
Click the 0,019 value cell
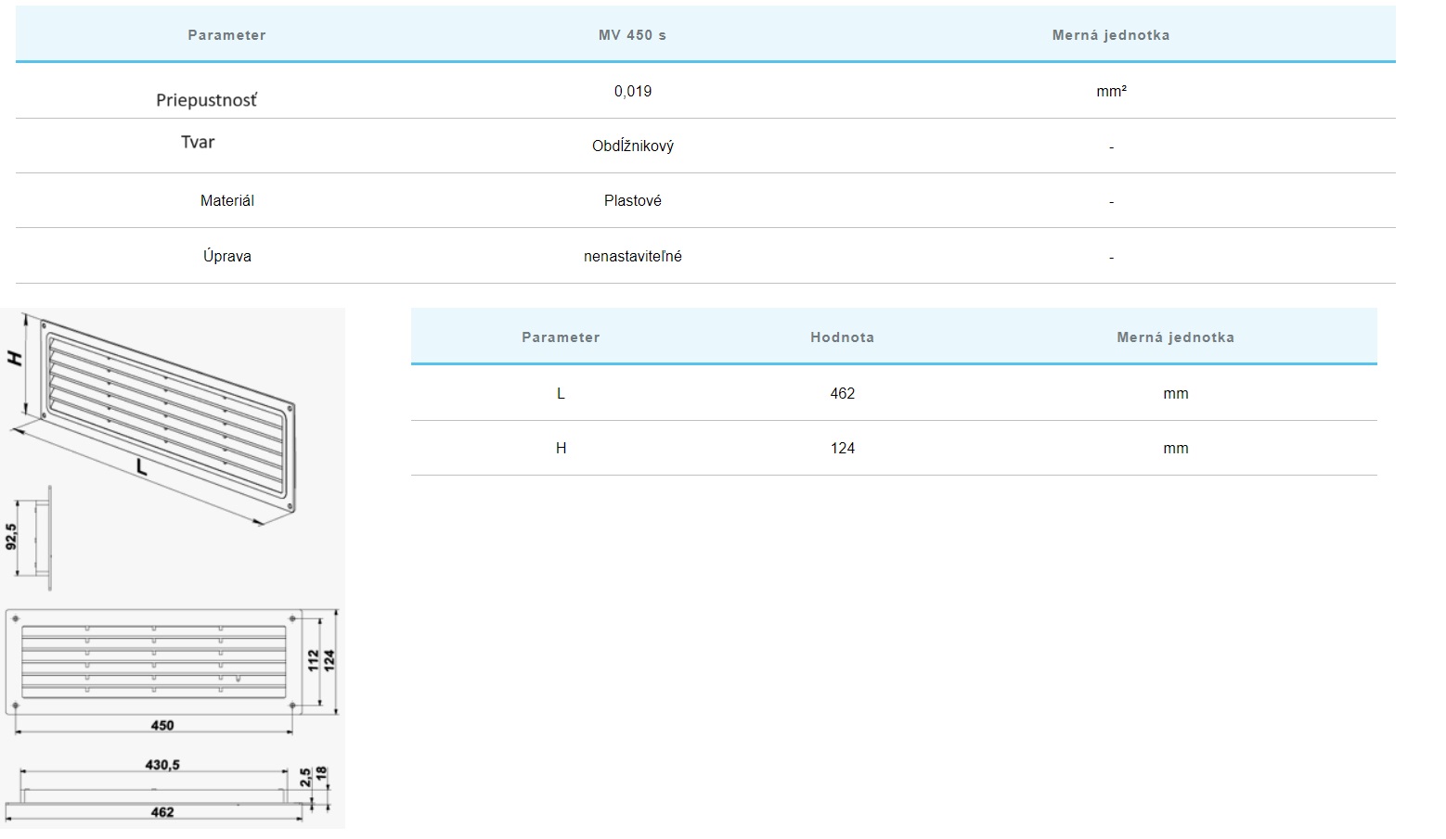click(632, 91)
